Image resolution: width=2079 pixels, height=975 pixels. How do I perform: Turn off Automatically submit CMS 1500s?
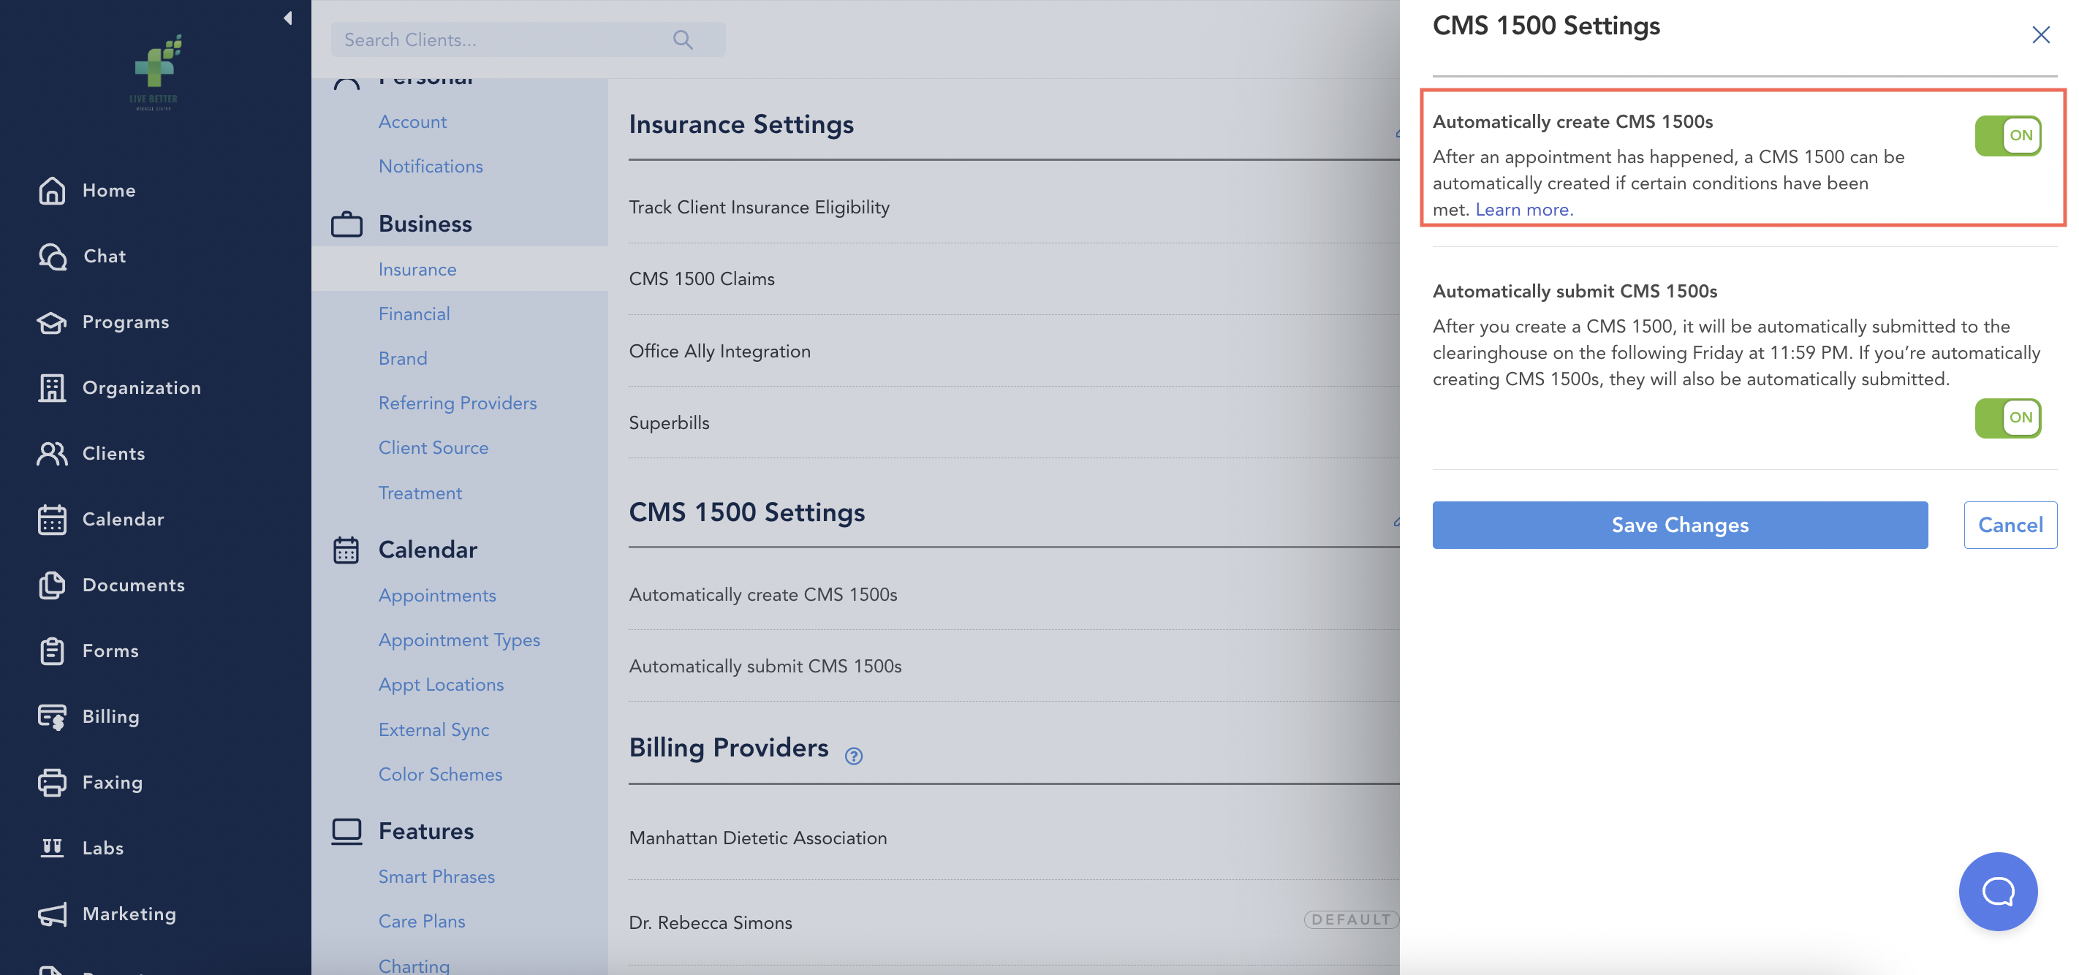pos(2009,418)
